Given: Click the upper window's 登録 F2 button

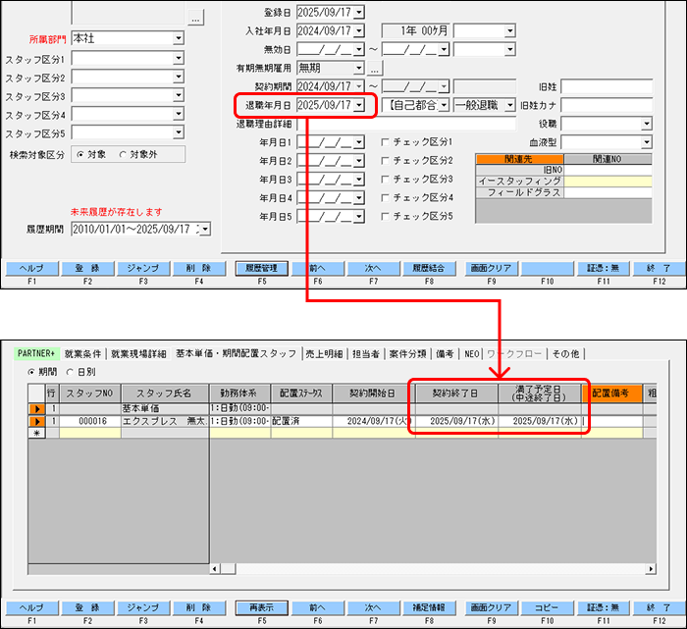Looking at the screenshot, I should [x=87, y=269].
